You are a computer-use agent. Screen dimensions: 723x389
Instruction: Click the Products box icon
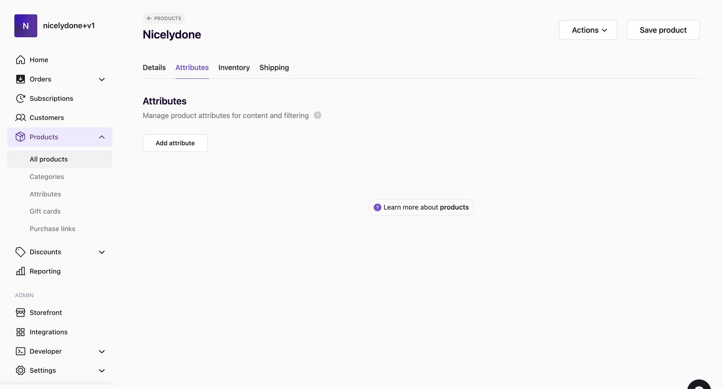point(21,137)
